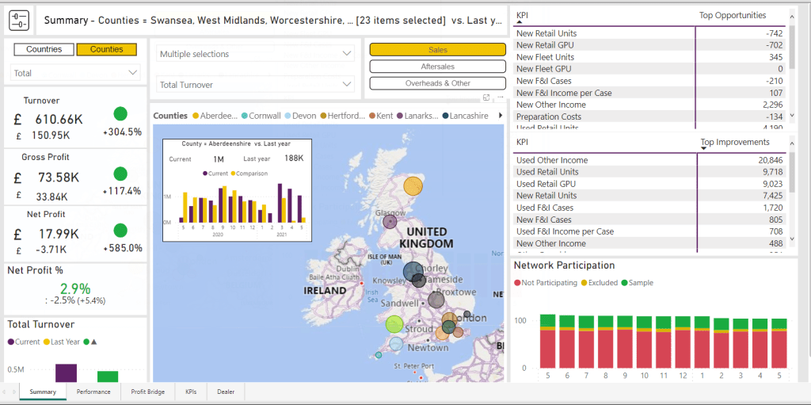Open focus mode for the map visual
Screen dimensions: 811x405
(x=486, y=97)
